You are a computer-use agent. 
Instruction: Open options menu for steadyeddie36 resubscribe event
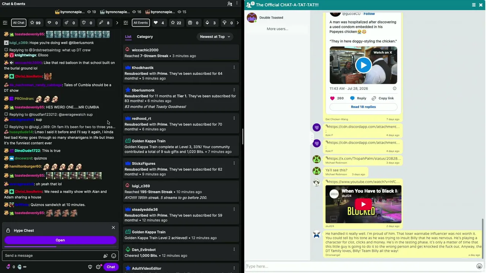click(234, 209)
